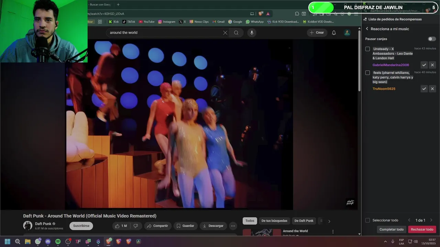The width and height of the screenshot is (440, 247).
Task: Start YouTube voice search with microphone
Action: click(x=252, y=33)
